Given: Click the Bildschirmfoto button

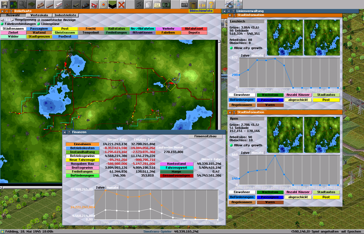Looking at the screenshot, I should pyautogui.click(x=201, y=11).
